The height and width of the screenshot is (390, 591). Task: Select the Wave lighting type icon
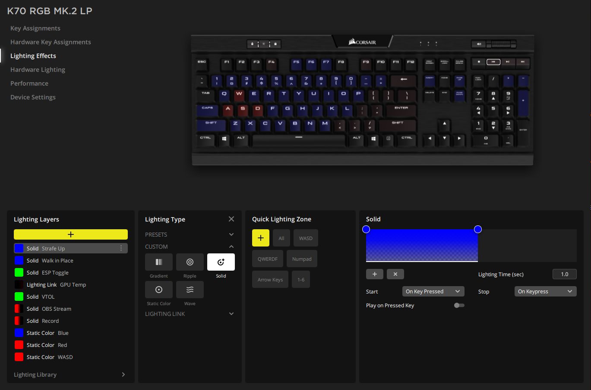point(190,290)
